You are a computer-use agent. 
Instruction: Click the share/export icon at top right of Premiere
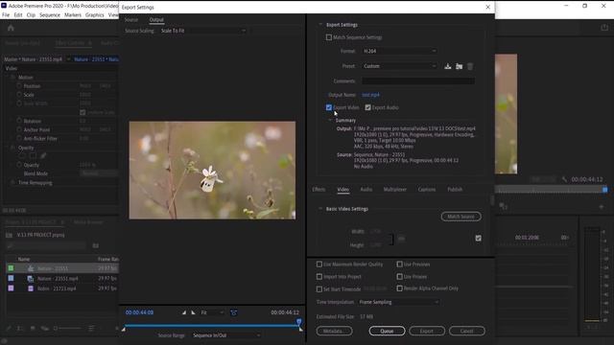[604, 28]
